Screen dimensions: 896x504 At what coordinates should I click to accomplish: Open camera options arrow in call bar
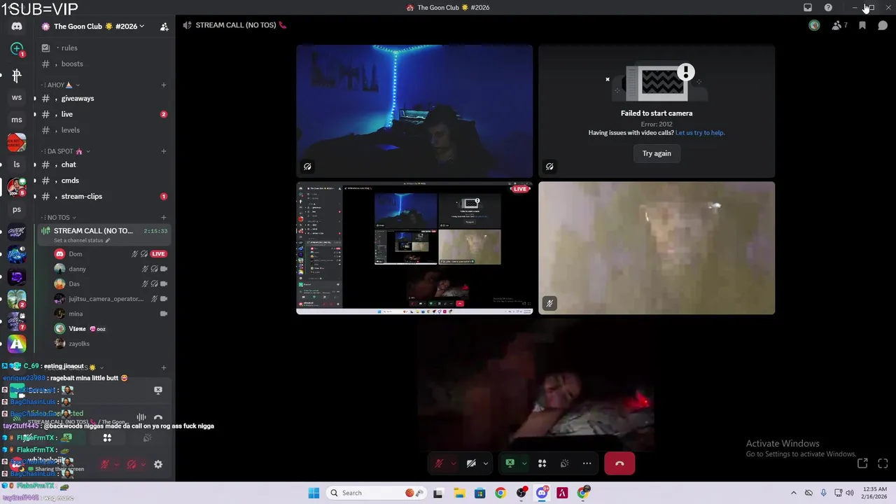point(485,463)
